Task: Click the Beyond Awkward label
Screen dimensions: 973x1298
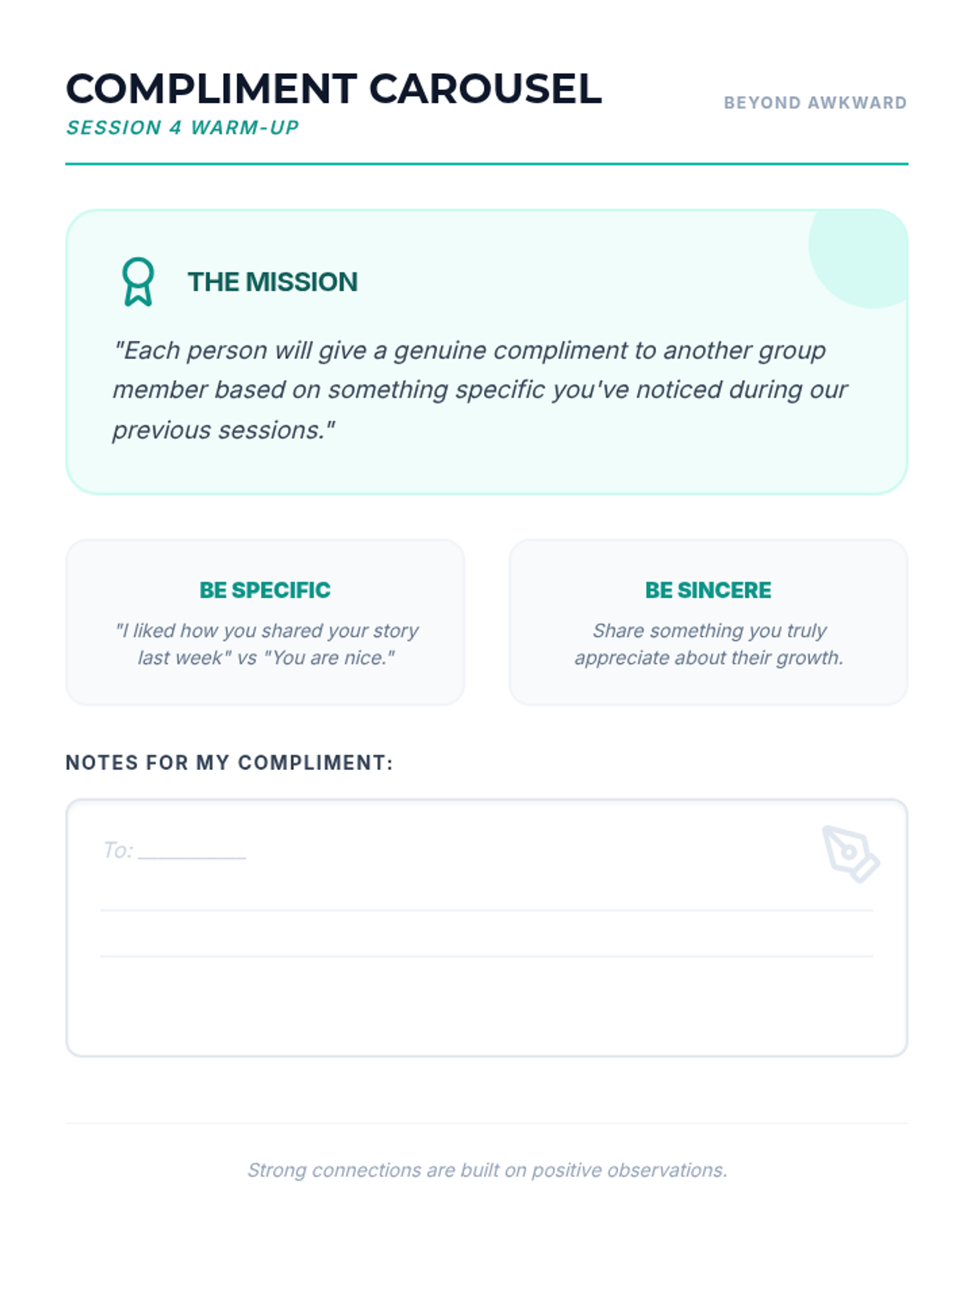Action: pyautogui.click(x=815, y=103)
